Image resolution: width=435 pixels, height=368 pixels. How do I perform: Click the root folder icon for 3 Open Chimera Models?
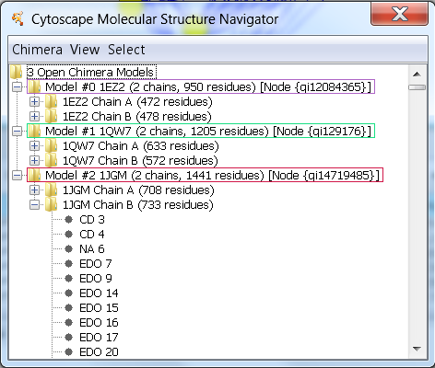(16, 73)
